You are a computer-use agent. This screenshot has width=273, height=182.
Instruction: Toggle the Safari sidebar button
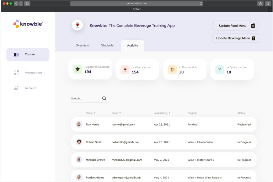click(27, 3)
